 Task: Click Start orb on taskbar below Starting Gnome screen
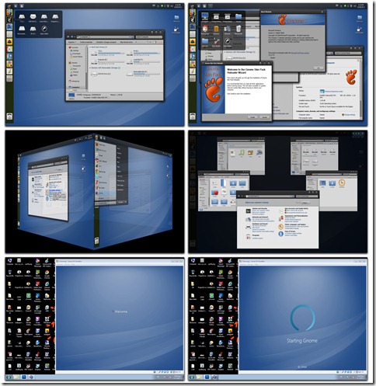(193, 377)
